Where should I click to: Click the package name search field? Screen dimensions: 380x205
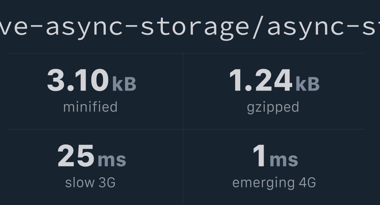tap(190, 27)
